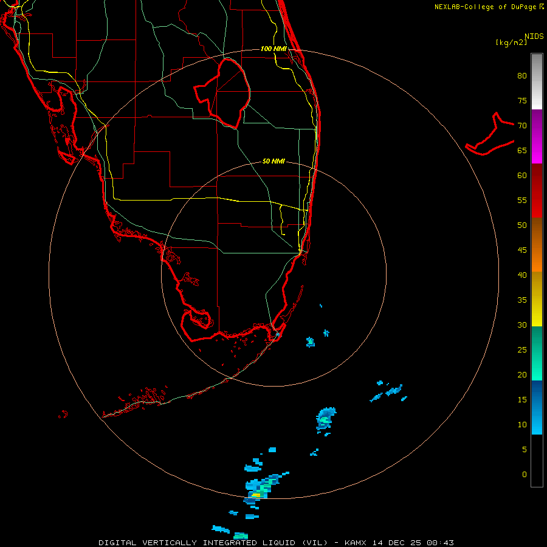The width and height of the screenshot is (547, 547).
Task: Select the purple-magenta color bar segment
Action: [x=537, y=136]
